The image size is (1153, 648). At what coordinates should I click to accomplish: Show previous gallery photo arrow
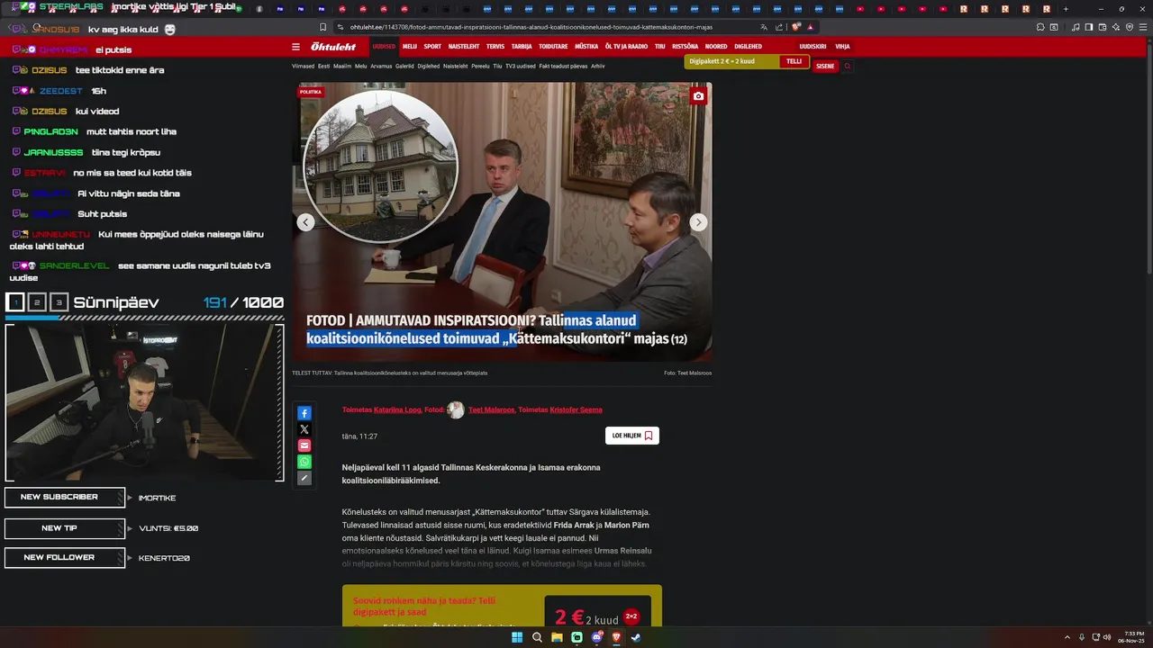pyautogui.click(x=306, y=222)
